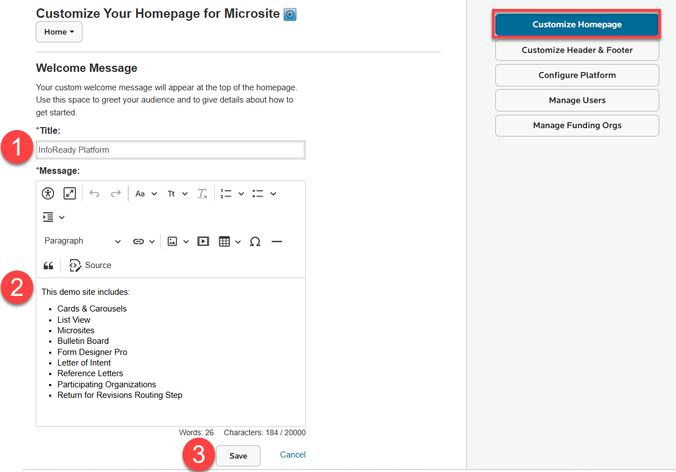Open the Home dropdown menu
This screenshot has width=676, height=472.
(x=59, y=32)
